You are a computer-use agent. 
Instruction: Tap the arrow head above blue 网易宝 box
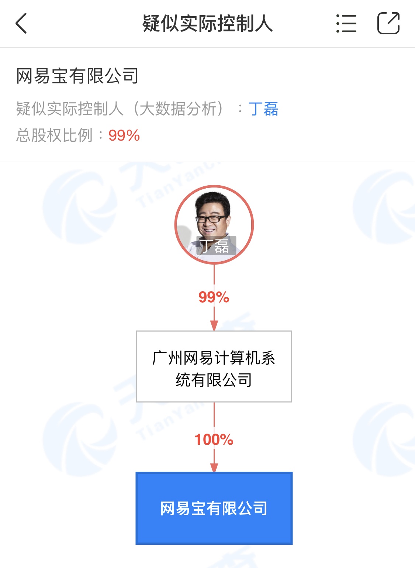point(214,467)
